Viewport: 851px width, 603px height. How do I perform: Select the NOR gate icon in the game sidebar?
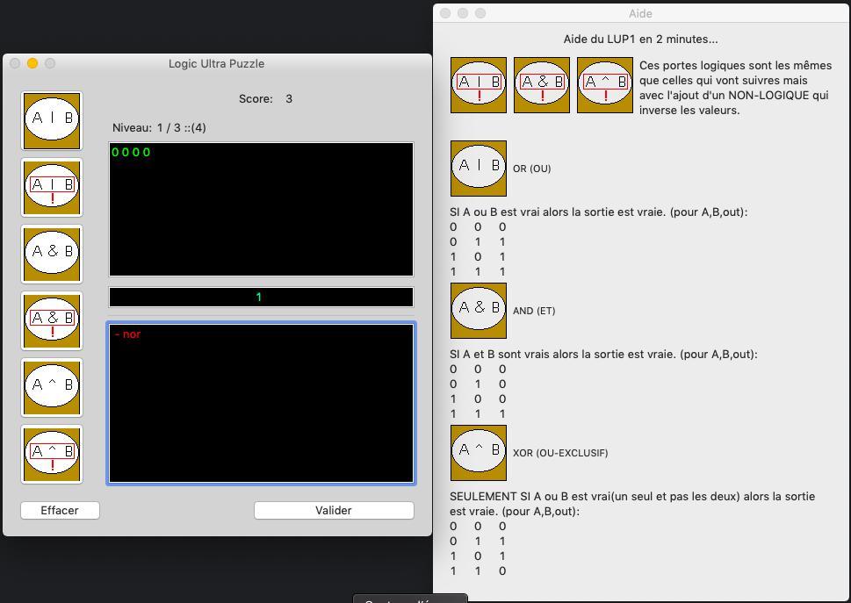52,187
